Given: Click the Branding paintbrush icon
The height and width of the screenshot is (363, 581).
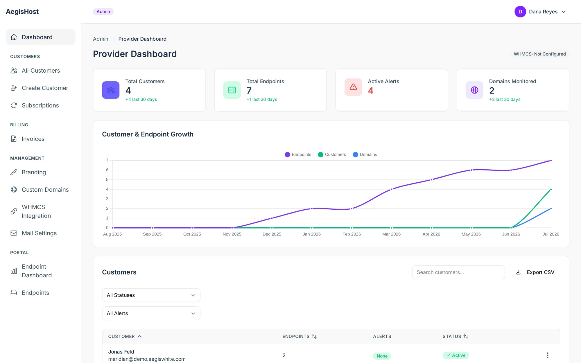Looking at the screenshot, I should pos(14,172).
